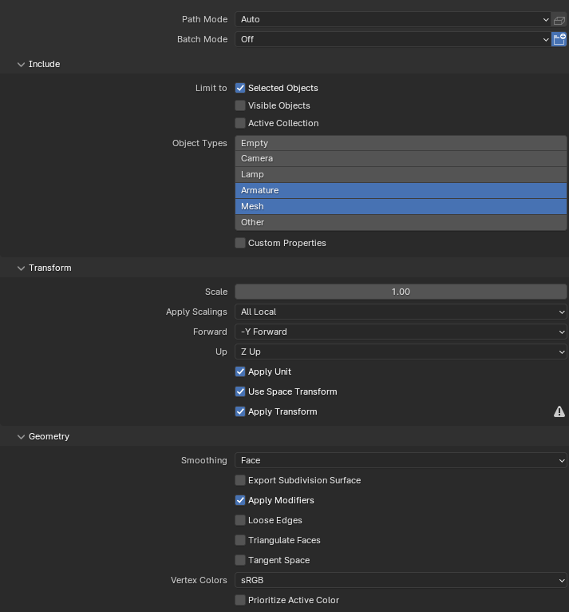569x612 pixels.
Task: Toggle the embed textures icon beside Path Mode
Action: pyautogui.click(x=559, y=19)
